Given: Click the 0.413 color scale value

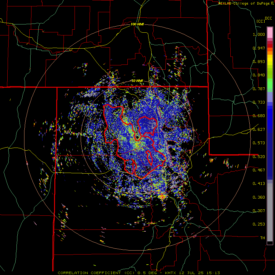Looking at the screenshot, I should click(x=259, y=184).
